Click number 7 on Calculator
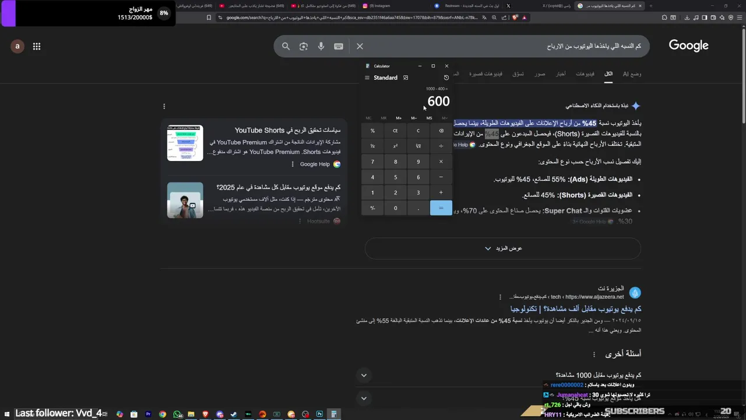This screenshot has height=420, width=746. (372, 162)
